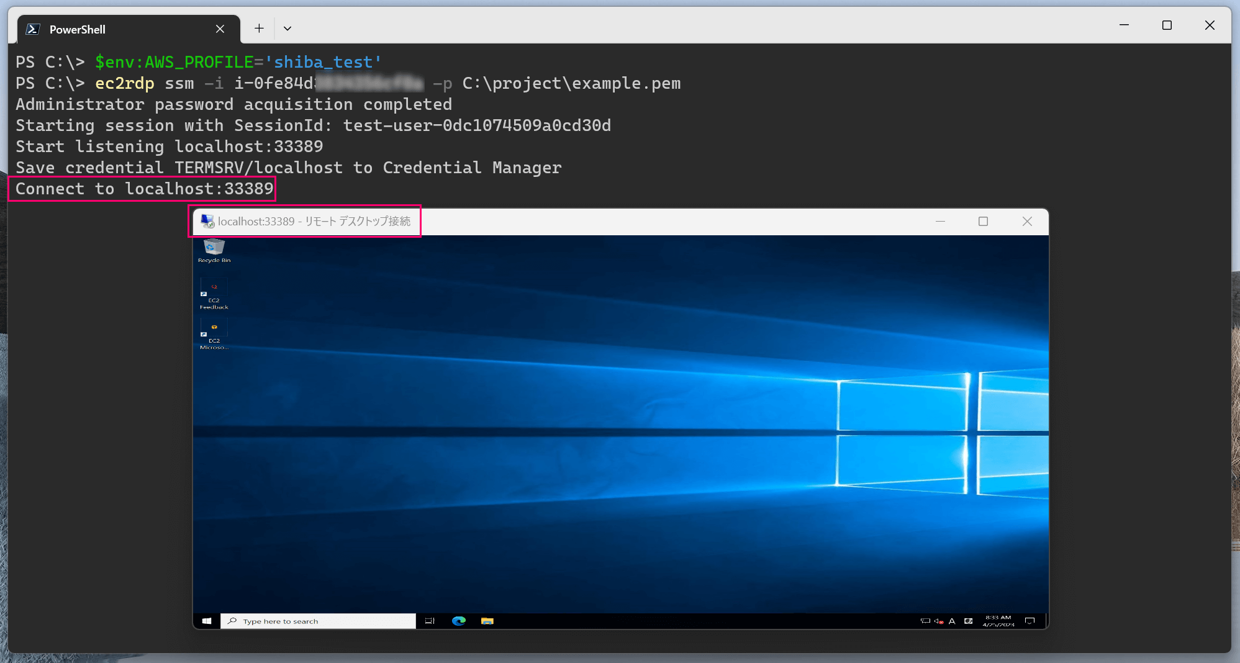
Task: Select the PowerShell tab
Action: tap(129, 29)
